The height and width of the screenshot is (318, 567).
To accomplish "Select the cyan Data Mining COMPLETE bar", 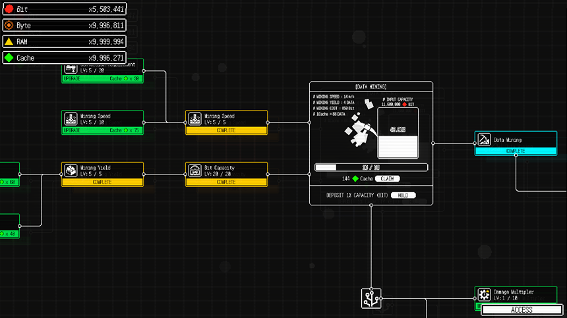I will point(515,151).
